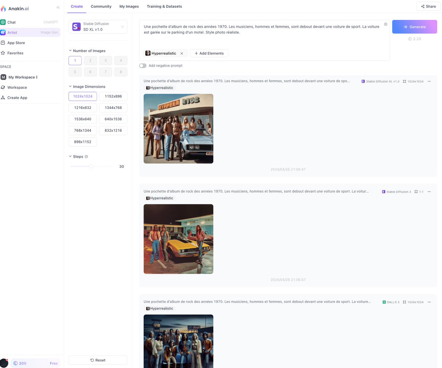Select 4 images count
The height and width of the screenshot is (368, 442).
[121, 60]
